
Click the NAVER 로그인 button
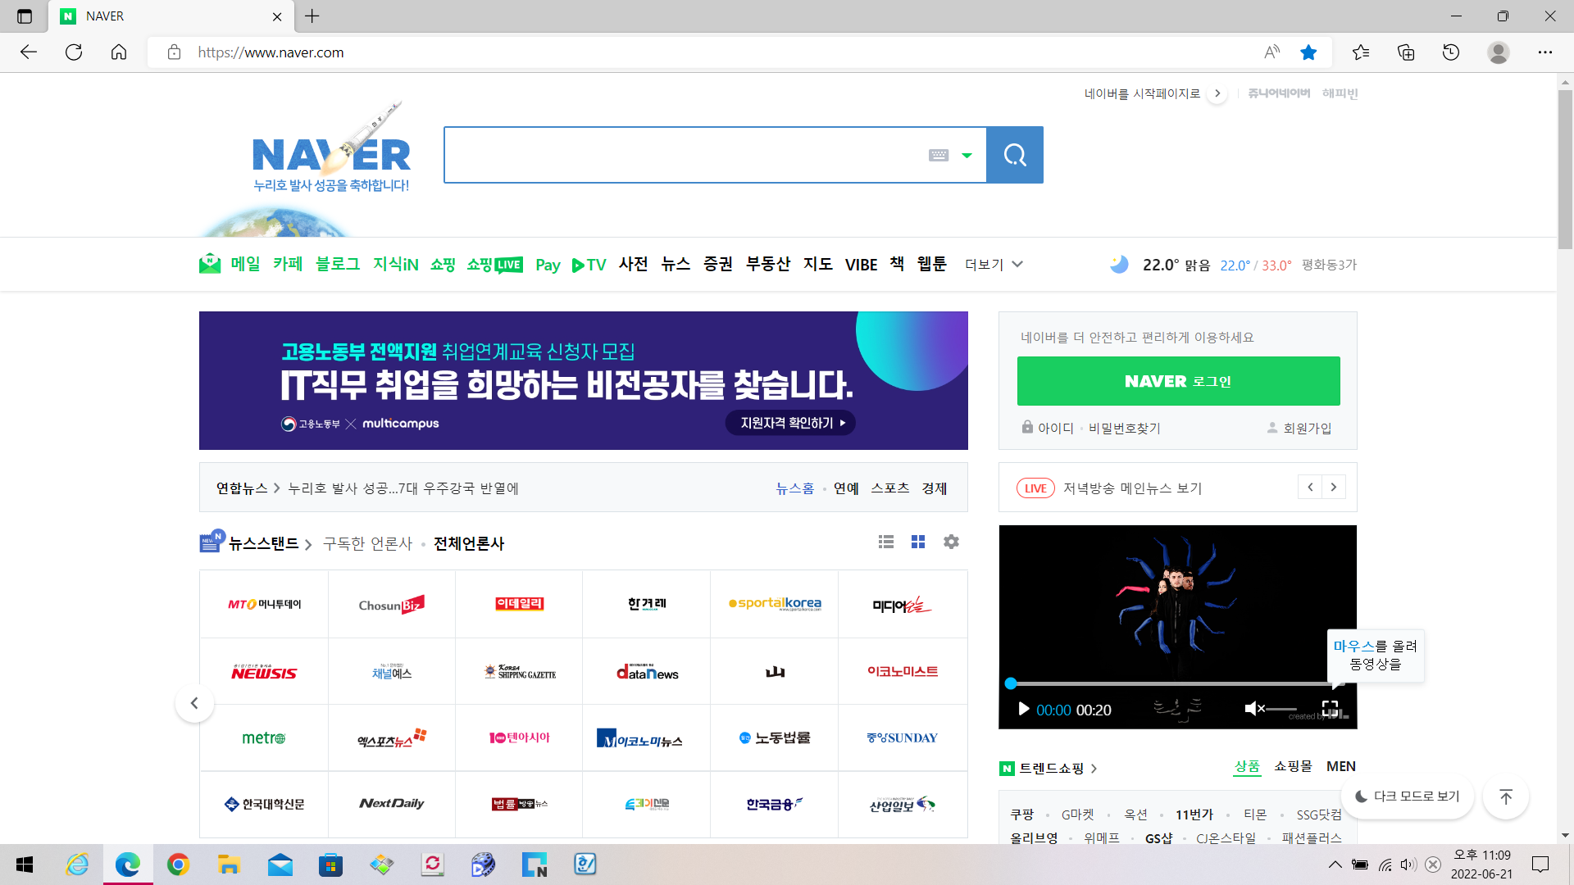pos(1178,381)
